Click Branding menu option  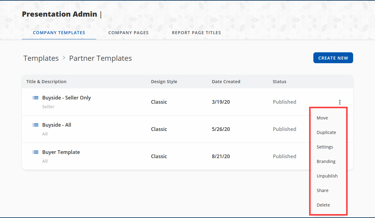pos(326,161)
